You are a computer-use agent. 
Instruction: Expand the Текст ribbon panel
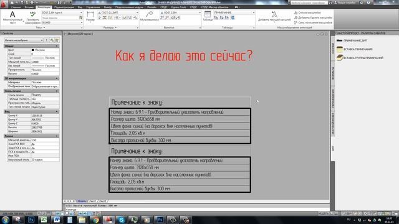[x=41, y=27]
